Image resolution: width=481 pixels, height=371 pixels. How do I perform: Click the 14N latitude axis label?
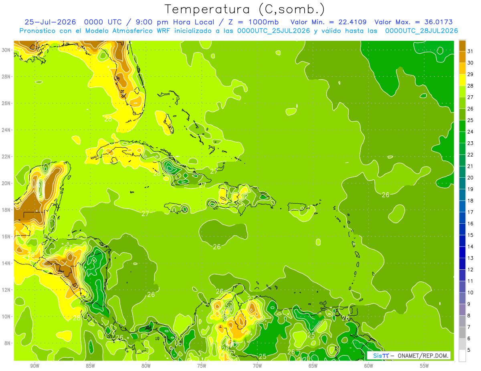pos(7,263)
